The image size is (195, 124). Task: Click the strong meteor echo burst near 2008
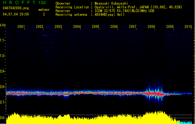(x=155, y=94)
